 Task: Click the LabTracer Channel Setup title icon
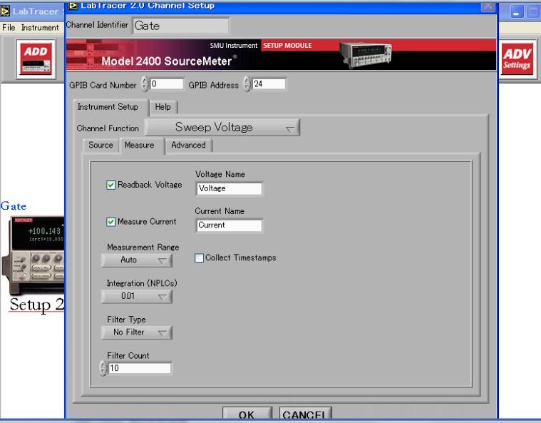coord(73,6)
